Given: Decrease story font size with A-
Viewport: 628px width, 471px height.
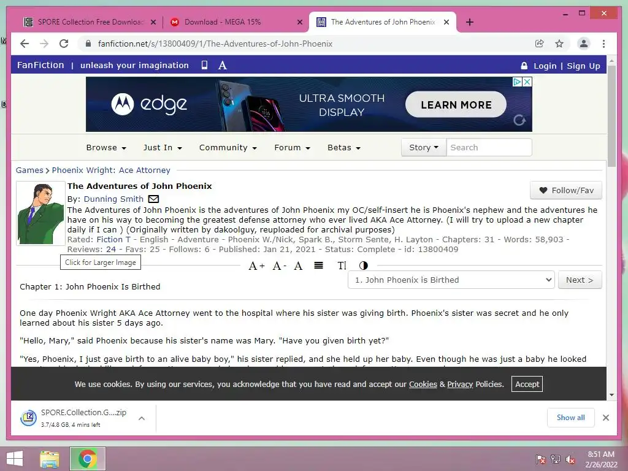Looking at the screenshot, I should (x=279, y=266).
